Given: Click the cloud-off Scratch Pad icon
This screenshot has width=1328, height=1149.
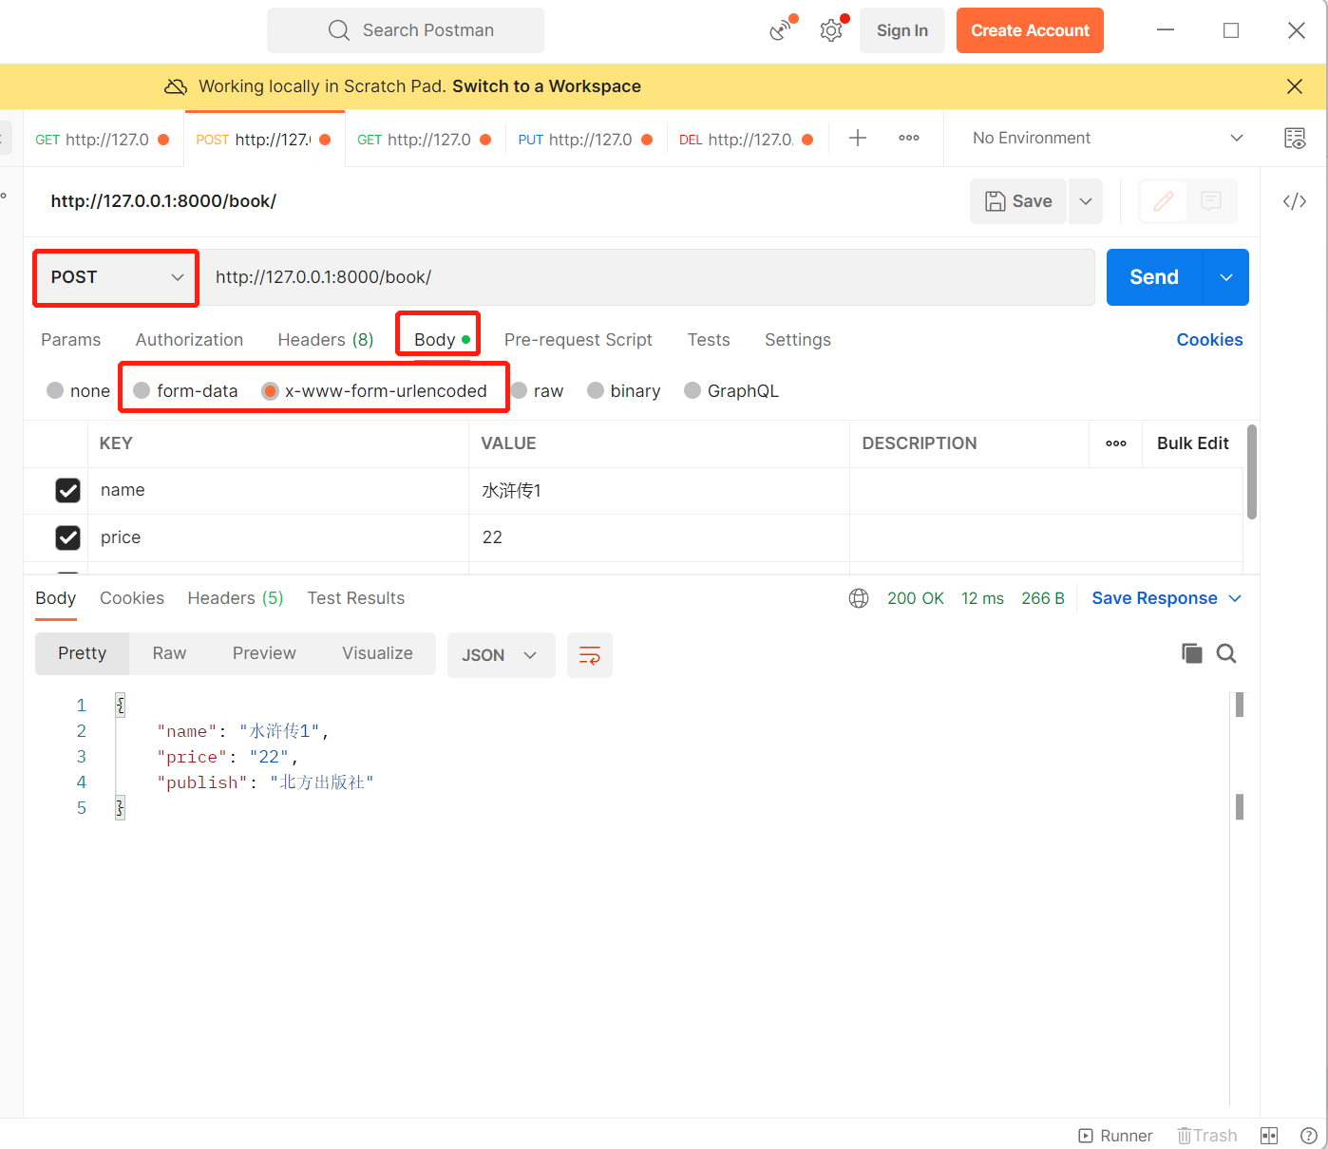Looking at the screenshot, I should [176, 86].
